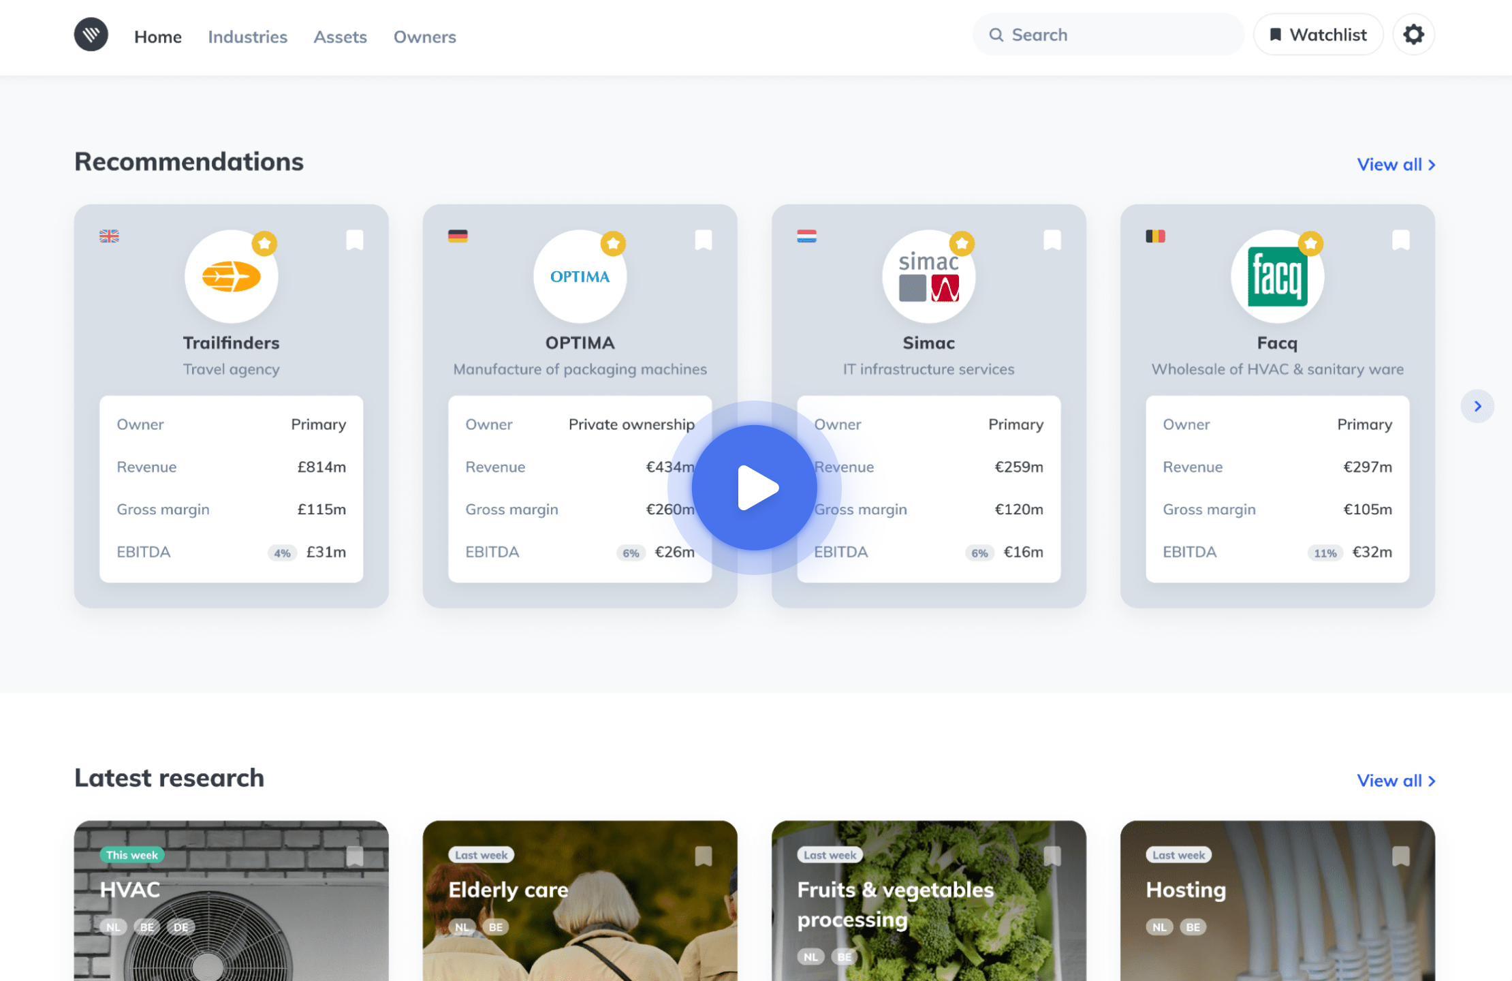Click the 11% EBITDA badge for Facq
The width and height of the screenshot is (1512, 981).
point(1325,553)
